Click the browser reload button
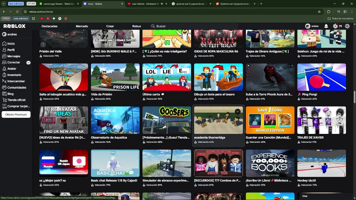Viewport: 356px width, 200px height. tap(17, 12)
